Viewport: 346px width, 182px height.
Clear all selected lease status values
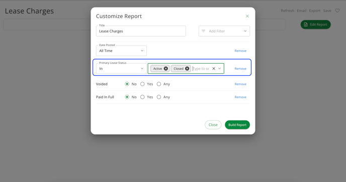coord(214,69)
